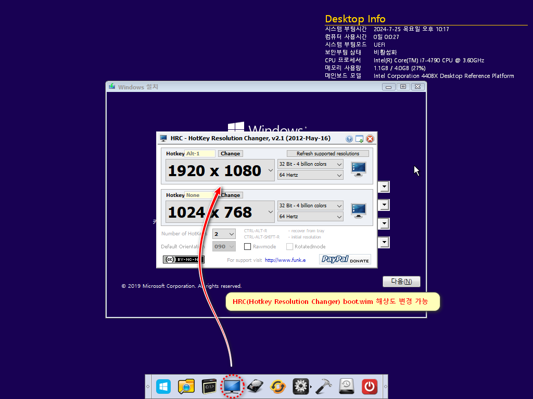Click the © 2019 Microsoft Corporation text
533x399 pixels.
pyautogui.click(x=182, y=286)
